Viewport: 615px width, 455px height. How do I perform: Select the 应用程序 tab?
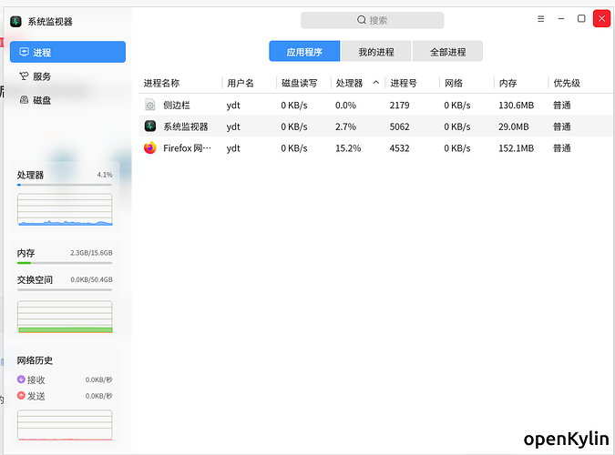tap(303, 51)
